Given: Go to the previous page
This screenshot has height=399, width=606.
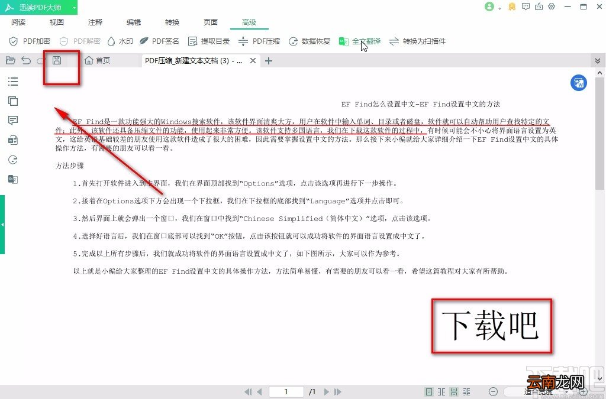Looking at the screenshot, I should click(259, 392).
